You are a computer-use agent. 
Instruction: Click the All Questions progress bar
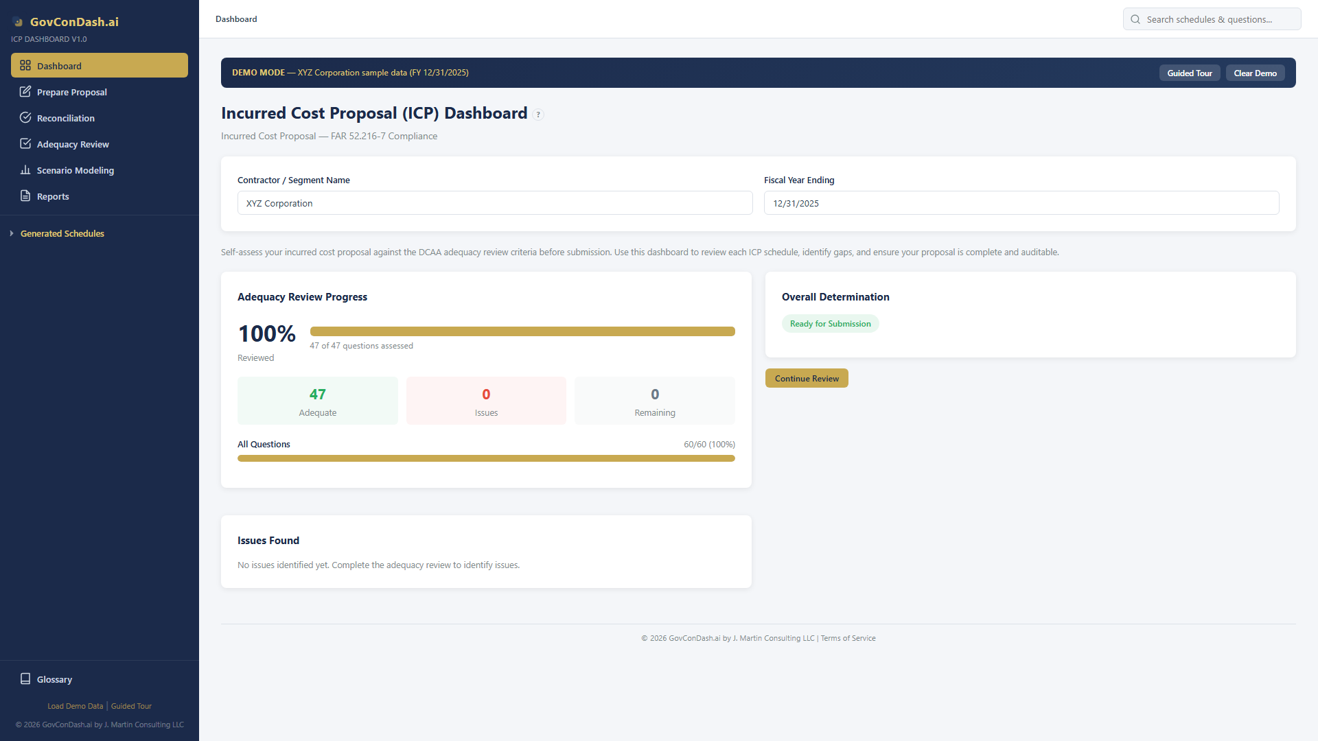pos(486,458)
